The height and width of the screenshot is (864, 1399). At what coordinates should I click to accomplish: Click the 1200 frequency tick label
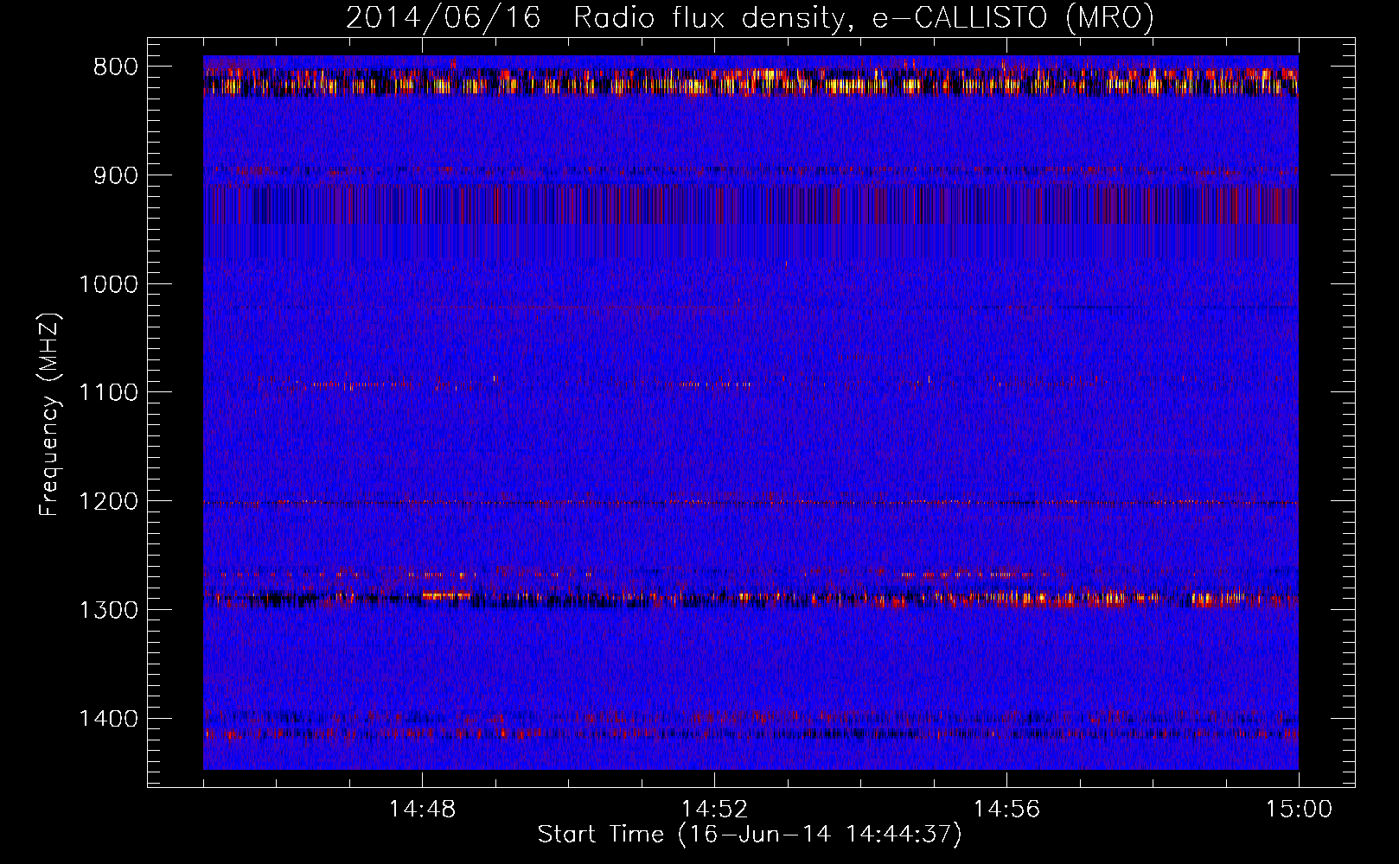[109, 502]
